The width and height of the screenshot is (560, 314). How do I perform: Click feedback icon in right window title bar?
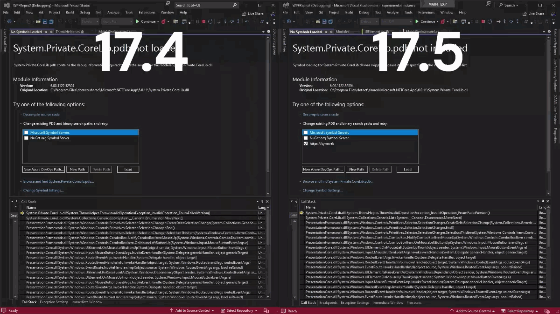(488, 4)
